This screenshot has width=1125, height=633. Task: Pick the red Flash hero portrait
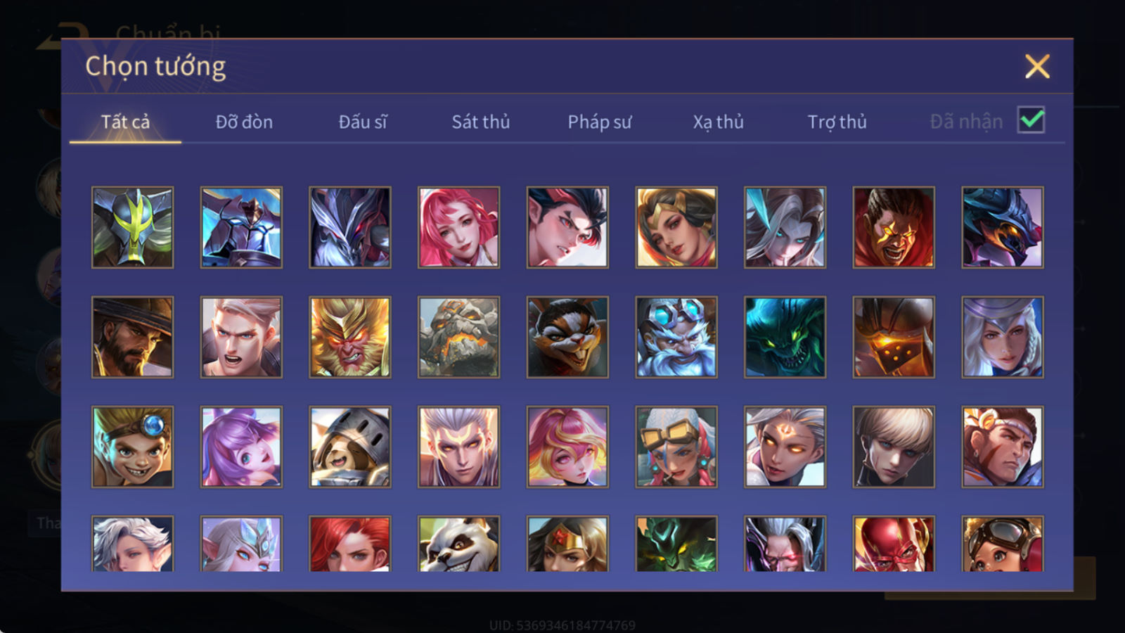tap(894, 544)
